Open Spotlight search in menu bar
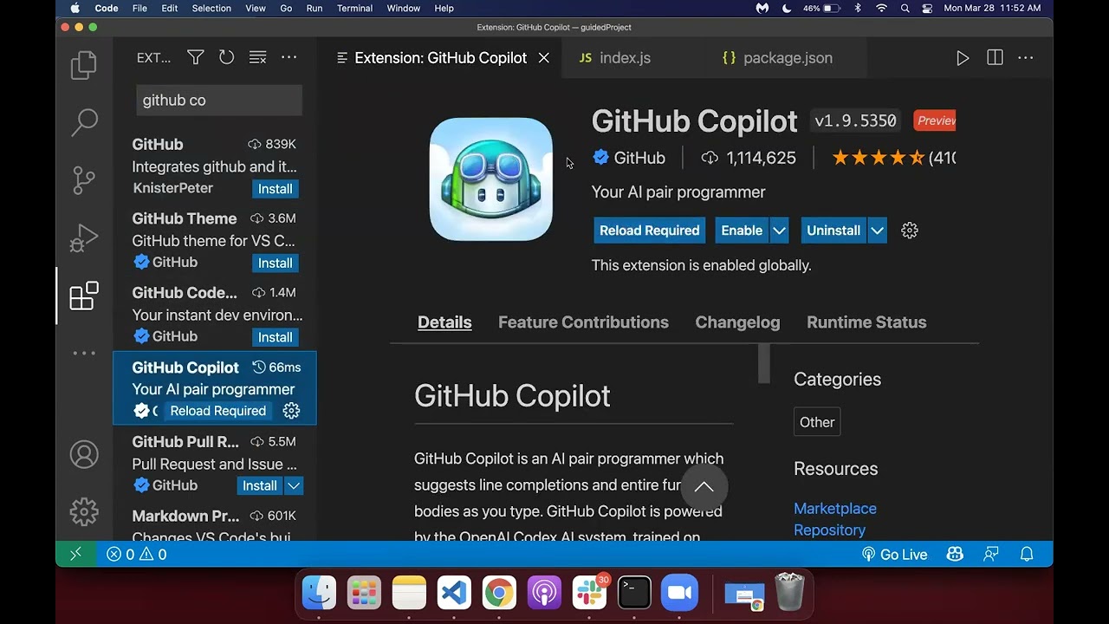The width and height of the screenshot is (1109, 624). (x=905, y=8)
